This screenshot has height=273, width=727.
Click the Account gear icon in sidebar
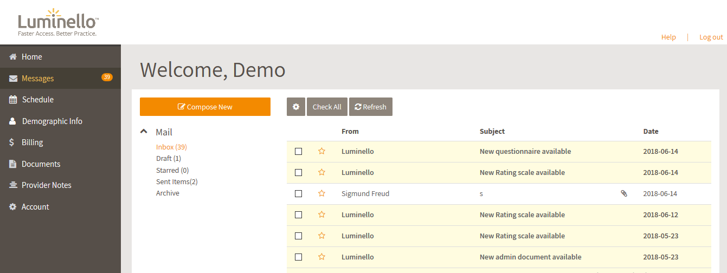[13, 207]
